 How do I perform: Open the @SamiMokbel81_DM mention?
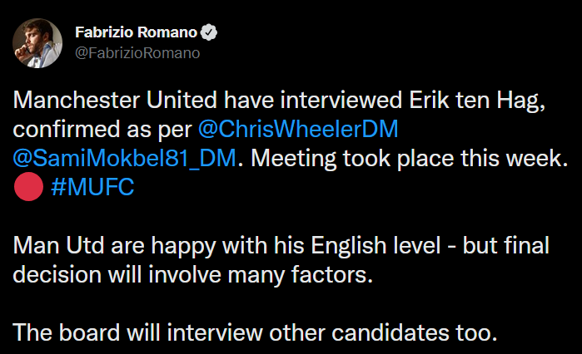pos(124,158)
